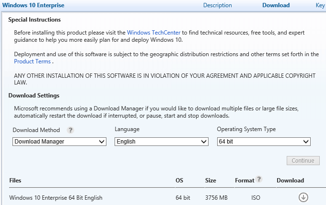The width and height of the screenshot is (326, 205).
Task: Click the Download Method label
Action: (36, 130)
